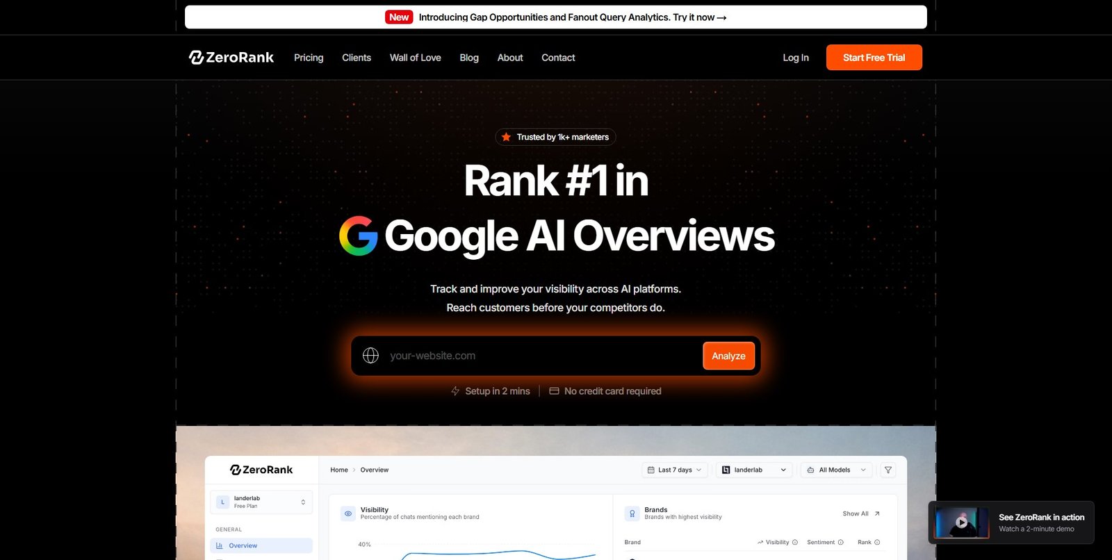This screenshot has height=560, width=1112.
Task: Click the ZeroRank logo in the navbar
Action: 231,58
